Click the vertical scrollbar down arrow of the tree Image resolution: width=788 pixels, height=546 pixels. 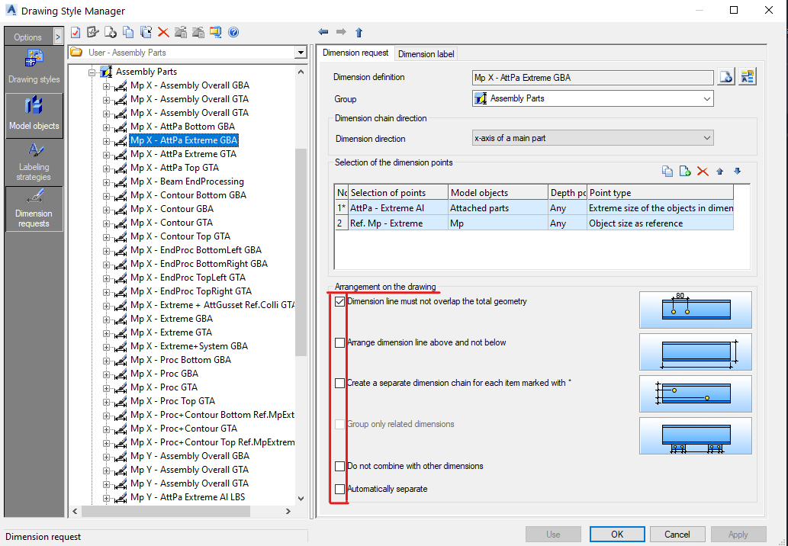pyautogui.click(x=301, y=499)
